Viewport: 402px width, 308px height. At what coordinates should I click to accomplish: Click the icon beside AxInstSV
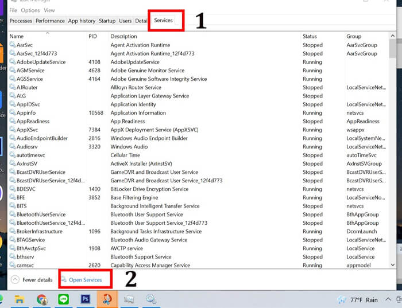[12, 163]
